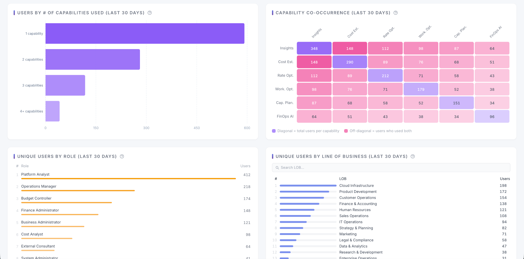
Task: Open help icon beside Unique Users by Role
Action: (x=122, y=156)
